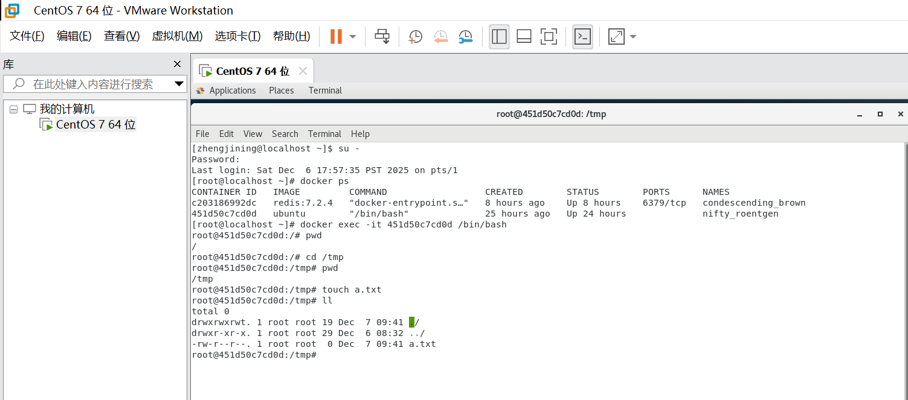Open the 虚拟机(M) menu

click(177, 36)
